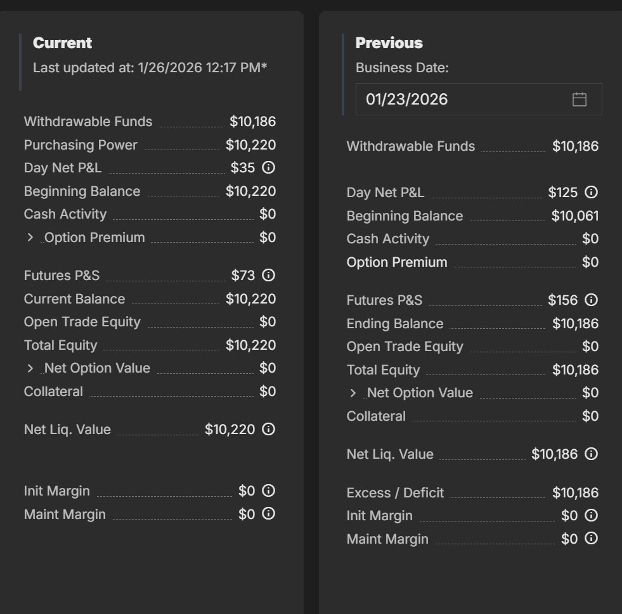Click info icon beside Current Day Net P&L

point(268,168)
